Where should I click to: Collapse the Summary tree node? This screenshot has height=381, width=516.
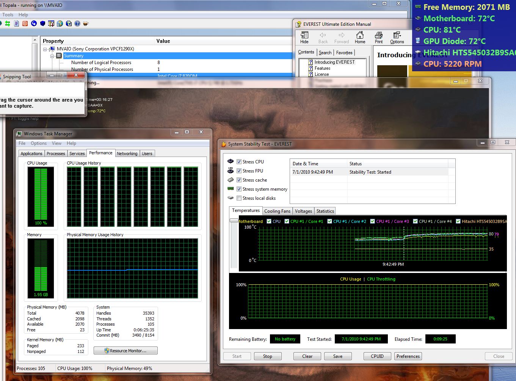(x=52, y=56)
